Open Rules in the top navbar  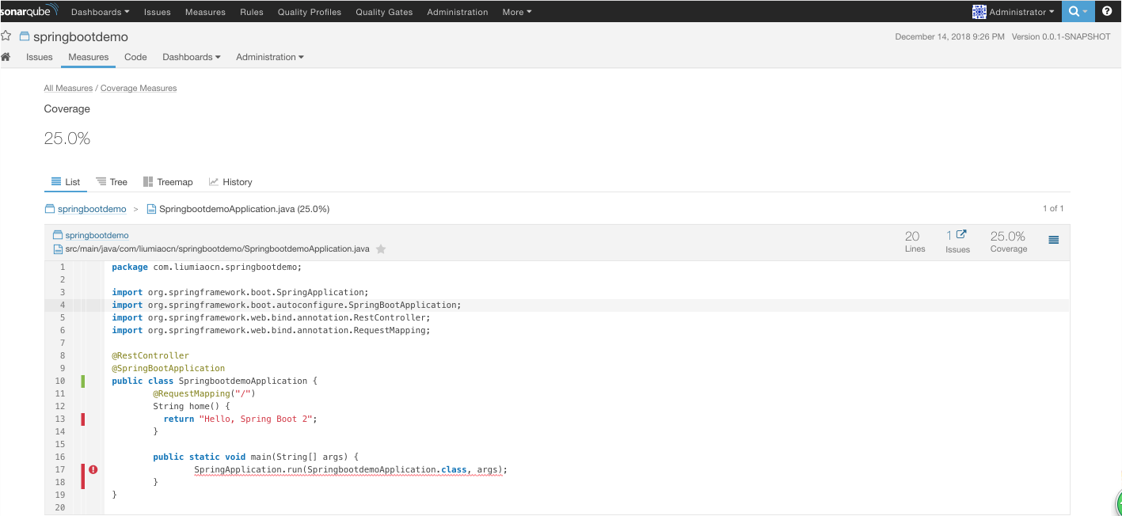click(x=252, y=12)
